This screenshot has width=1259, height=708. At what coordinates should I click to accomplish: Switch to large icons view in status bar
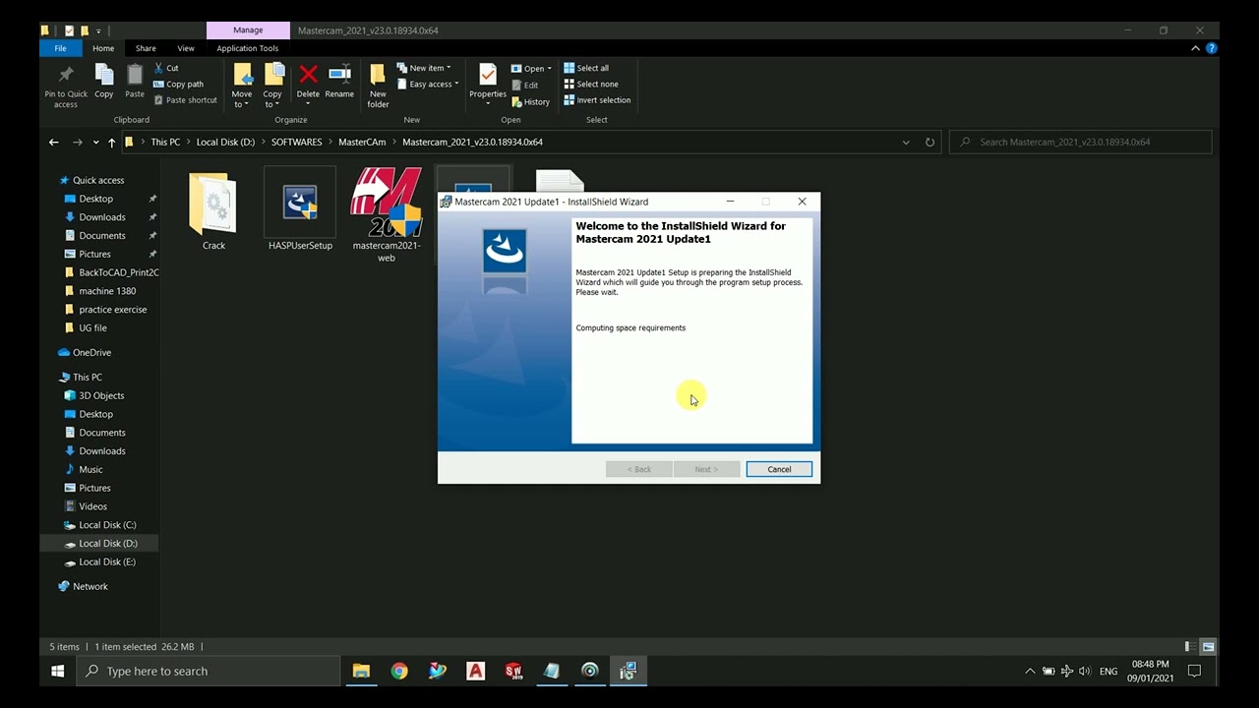pos(1208,646)
